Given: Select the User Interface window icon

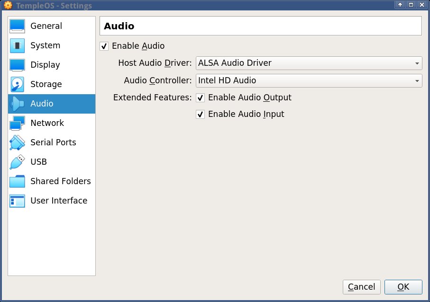Looking at the screenshot, I should point(17,201).
